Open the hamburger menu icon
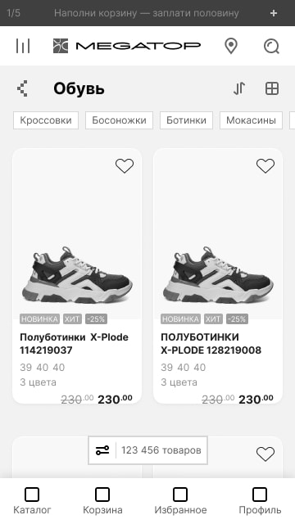 click(23, 46)
